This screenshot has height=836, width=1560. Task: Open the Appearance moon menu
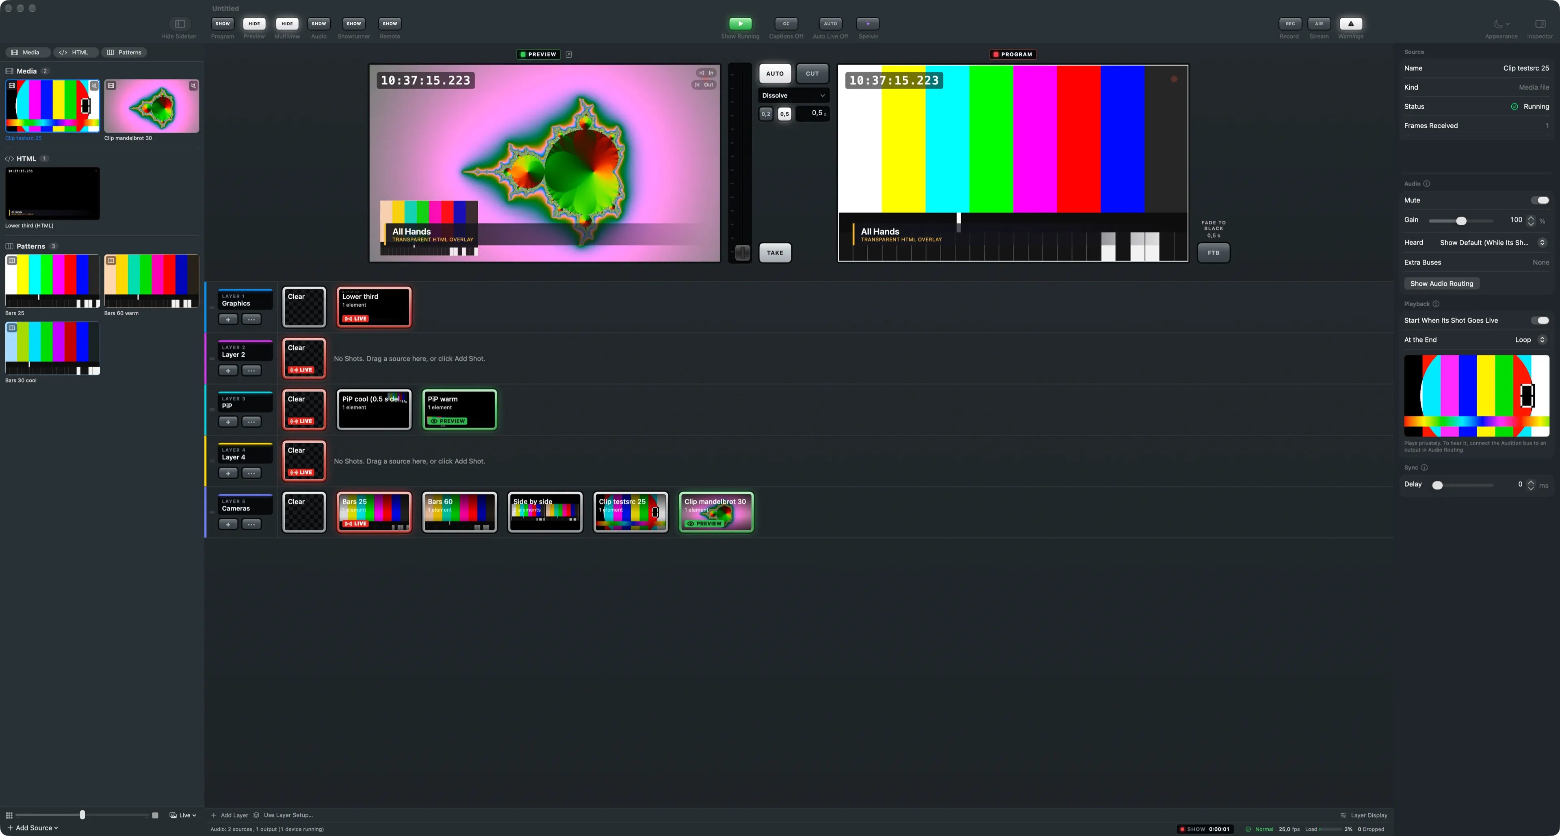click(x=1501, y=24)
